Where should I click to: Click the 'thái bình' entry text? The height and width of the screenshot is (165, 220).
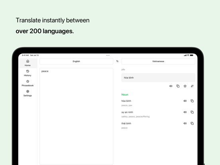(x=126, y=123)
